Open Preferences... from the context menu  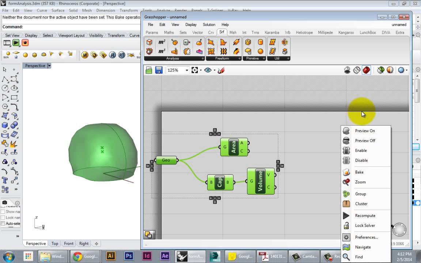366,237
